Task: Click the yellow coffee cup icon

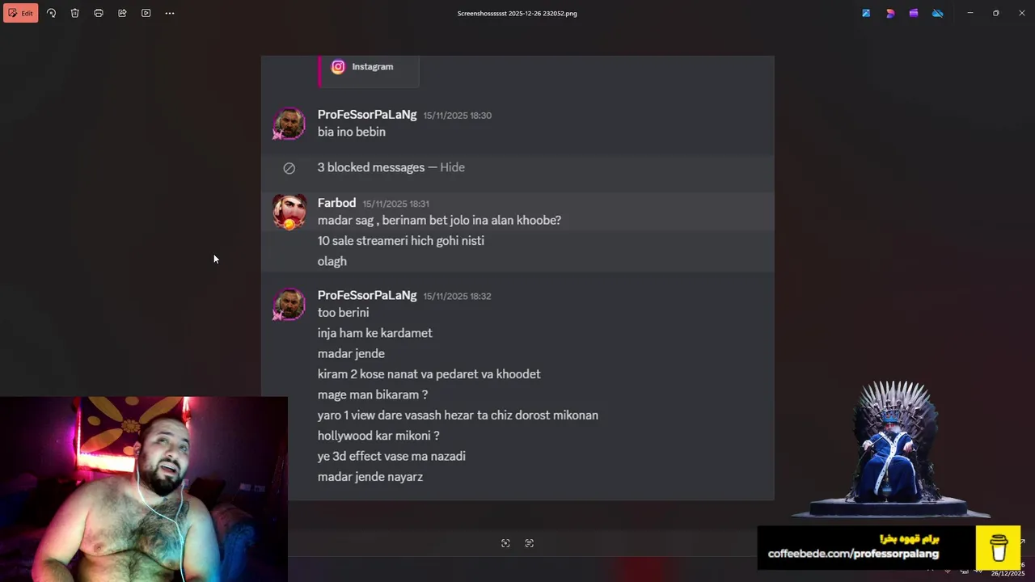Action: click(999, 548)
